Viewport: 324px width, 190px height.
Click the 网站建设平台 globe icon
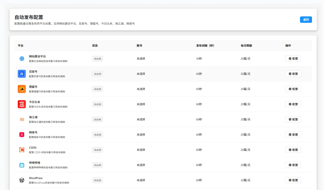pos(22,59)
